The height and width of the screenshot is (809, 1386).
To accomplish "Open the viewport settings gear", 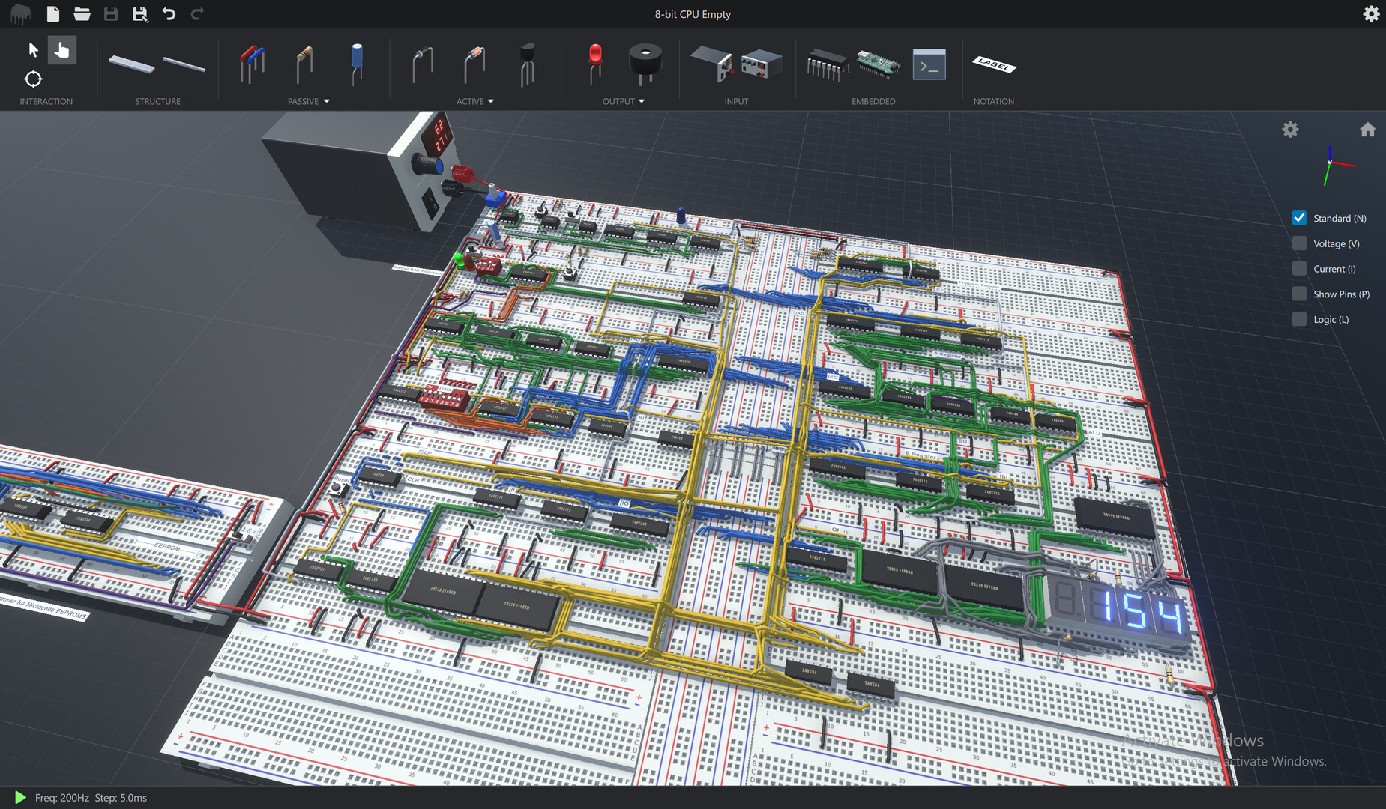I will click(x=1290, y=129).
